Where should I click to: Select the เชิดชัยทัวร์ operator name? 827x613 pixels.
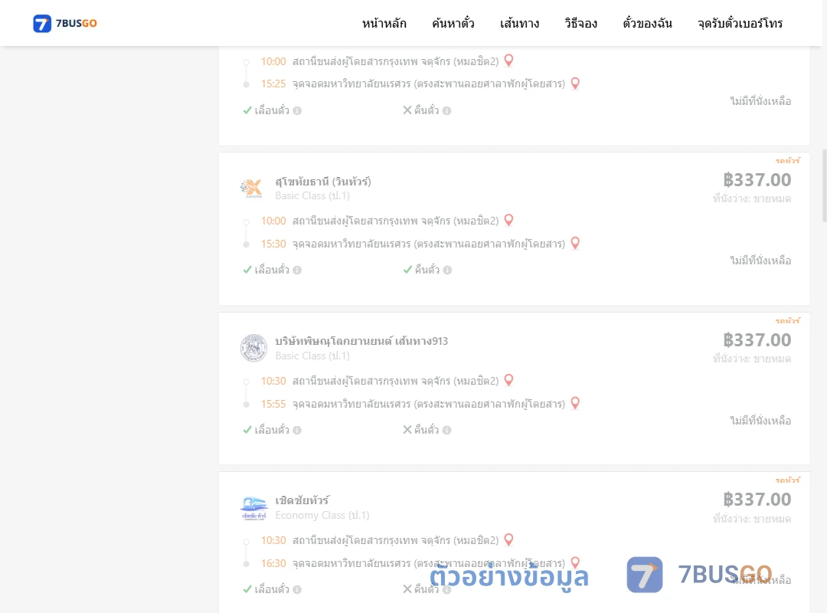302,500
